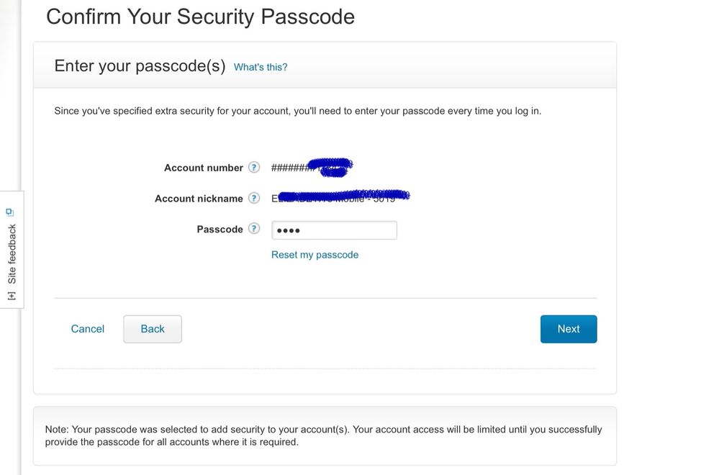719x475 pixels.
Task: Click the note about limited account access
Action: (x=323, y=435)
